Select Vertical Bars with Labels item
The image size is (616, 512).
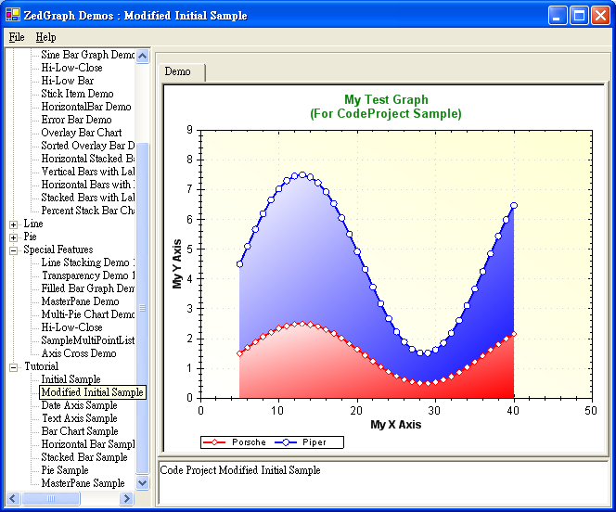click(x=87, y=172)
